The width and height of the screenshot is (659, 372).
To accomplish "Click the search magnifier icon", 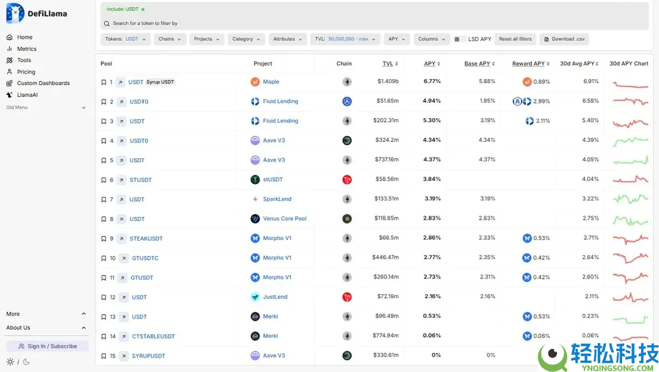I will [x=107, y=24].
